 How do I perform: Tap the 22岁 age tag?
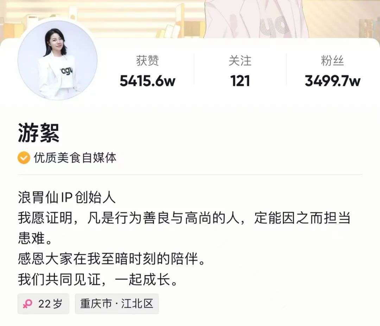point(43,304)
